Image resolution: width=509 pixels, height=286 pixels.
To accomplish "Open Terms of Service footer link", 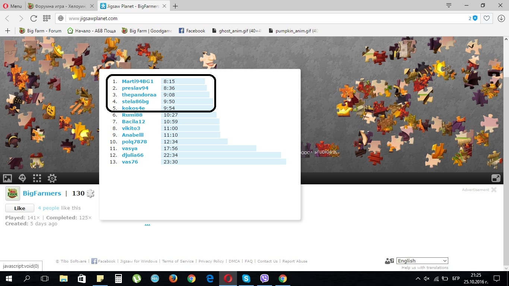I will (178, 261).
